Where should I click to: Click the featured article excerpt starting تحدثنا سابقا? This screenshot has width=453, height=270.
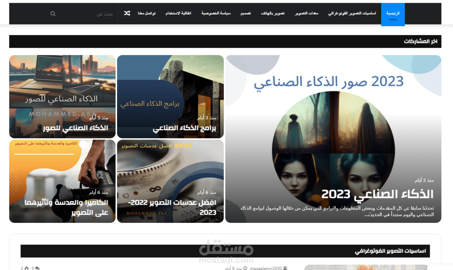pos(337,211)
